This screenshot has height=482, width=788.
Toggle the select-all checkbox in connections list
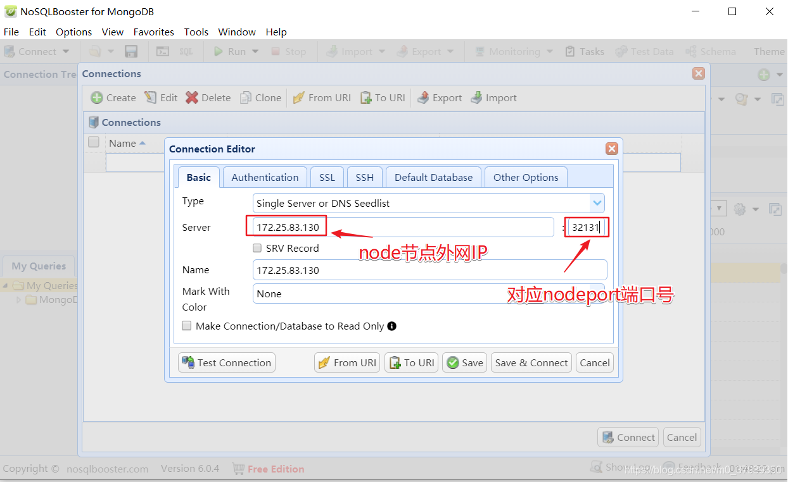pos(94,142)
